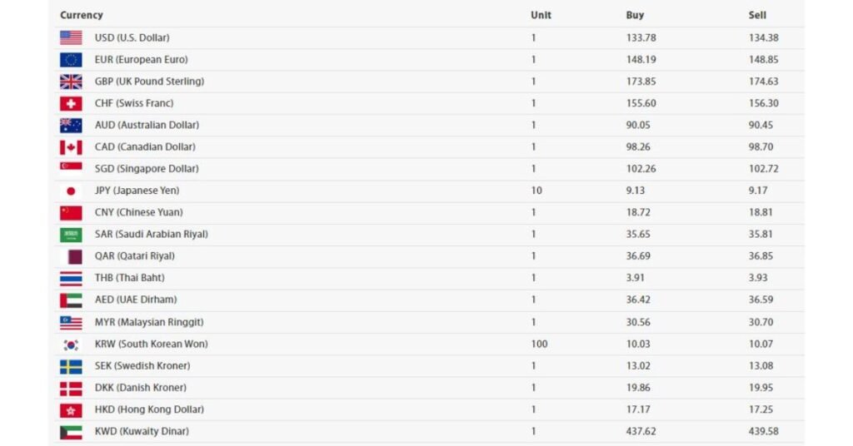853x446 pixels.
Task: Select the AUD (Australian Dollar) row label
Action: tap(147, 125)
